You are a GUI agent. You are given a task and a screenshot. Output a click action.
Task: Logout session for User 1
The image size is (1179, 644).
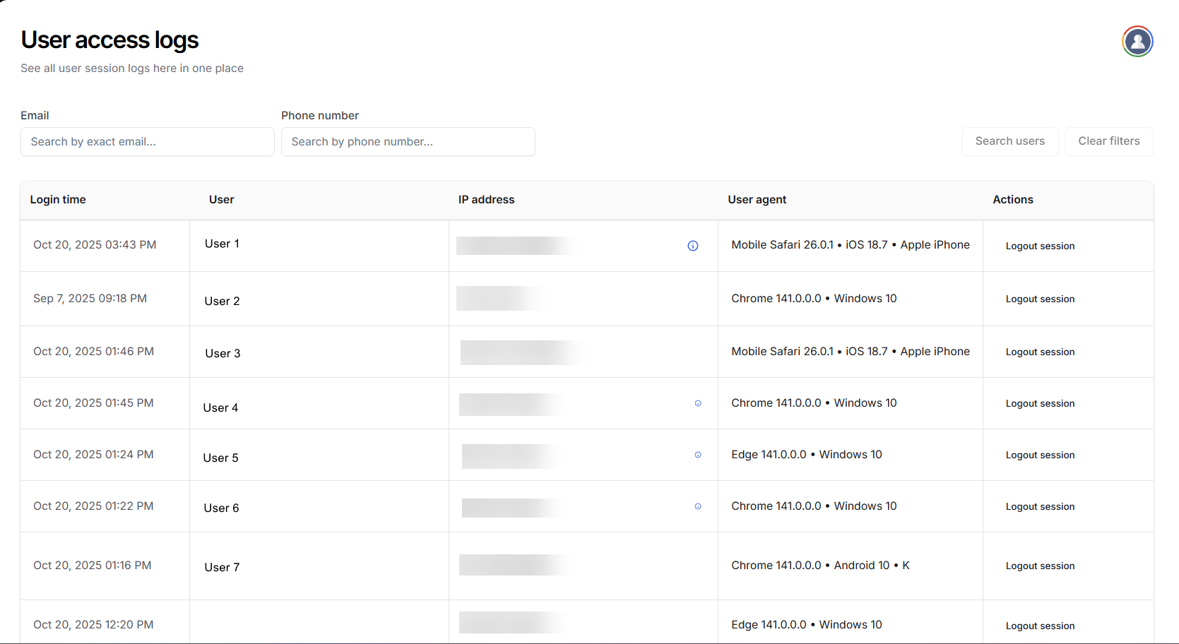click(1040, 246)
